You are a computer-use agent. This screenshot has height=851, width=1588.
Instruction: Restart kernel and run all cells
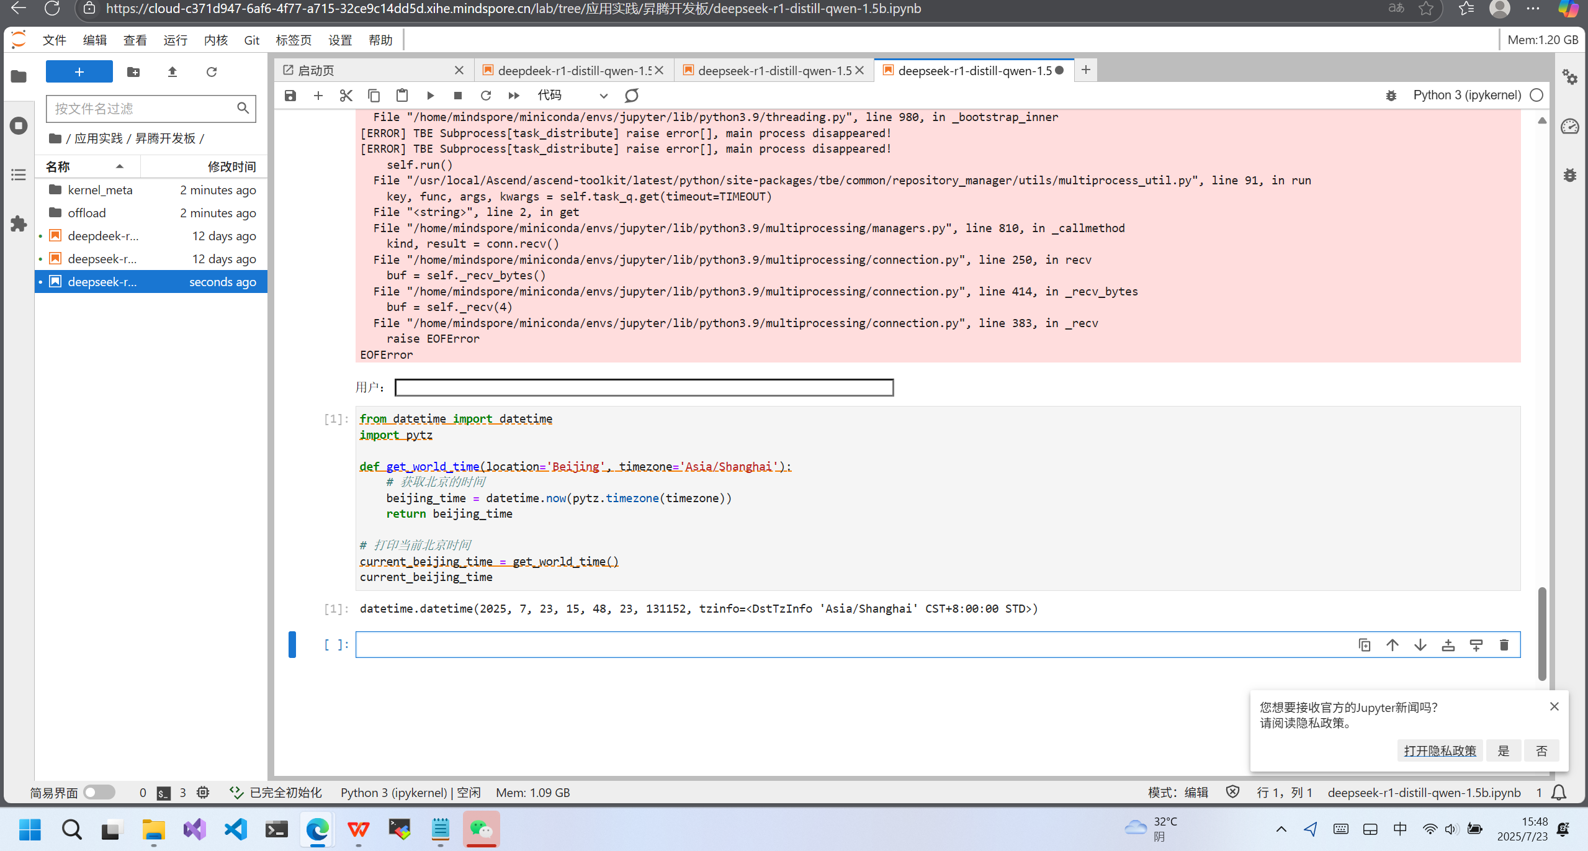[x=514, y=96]
